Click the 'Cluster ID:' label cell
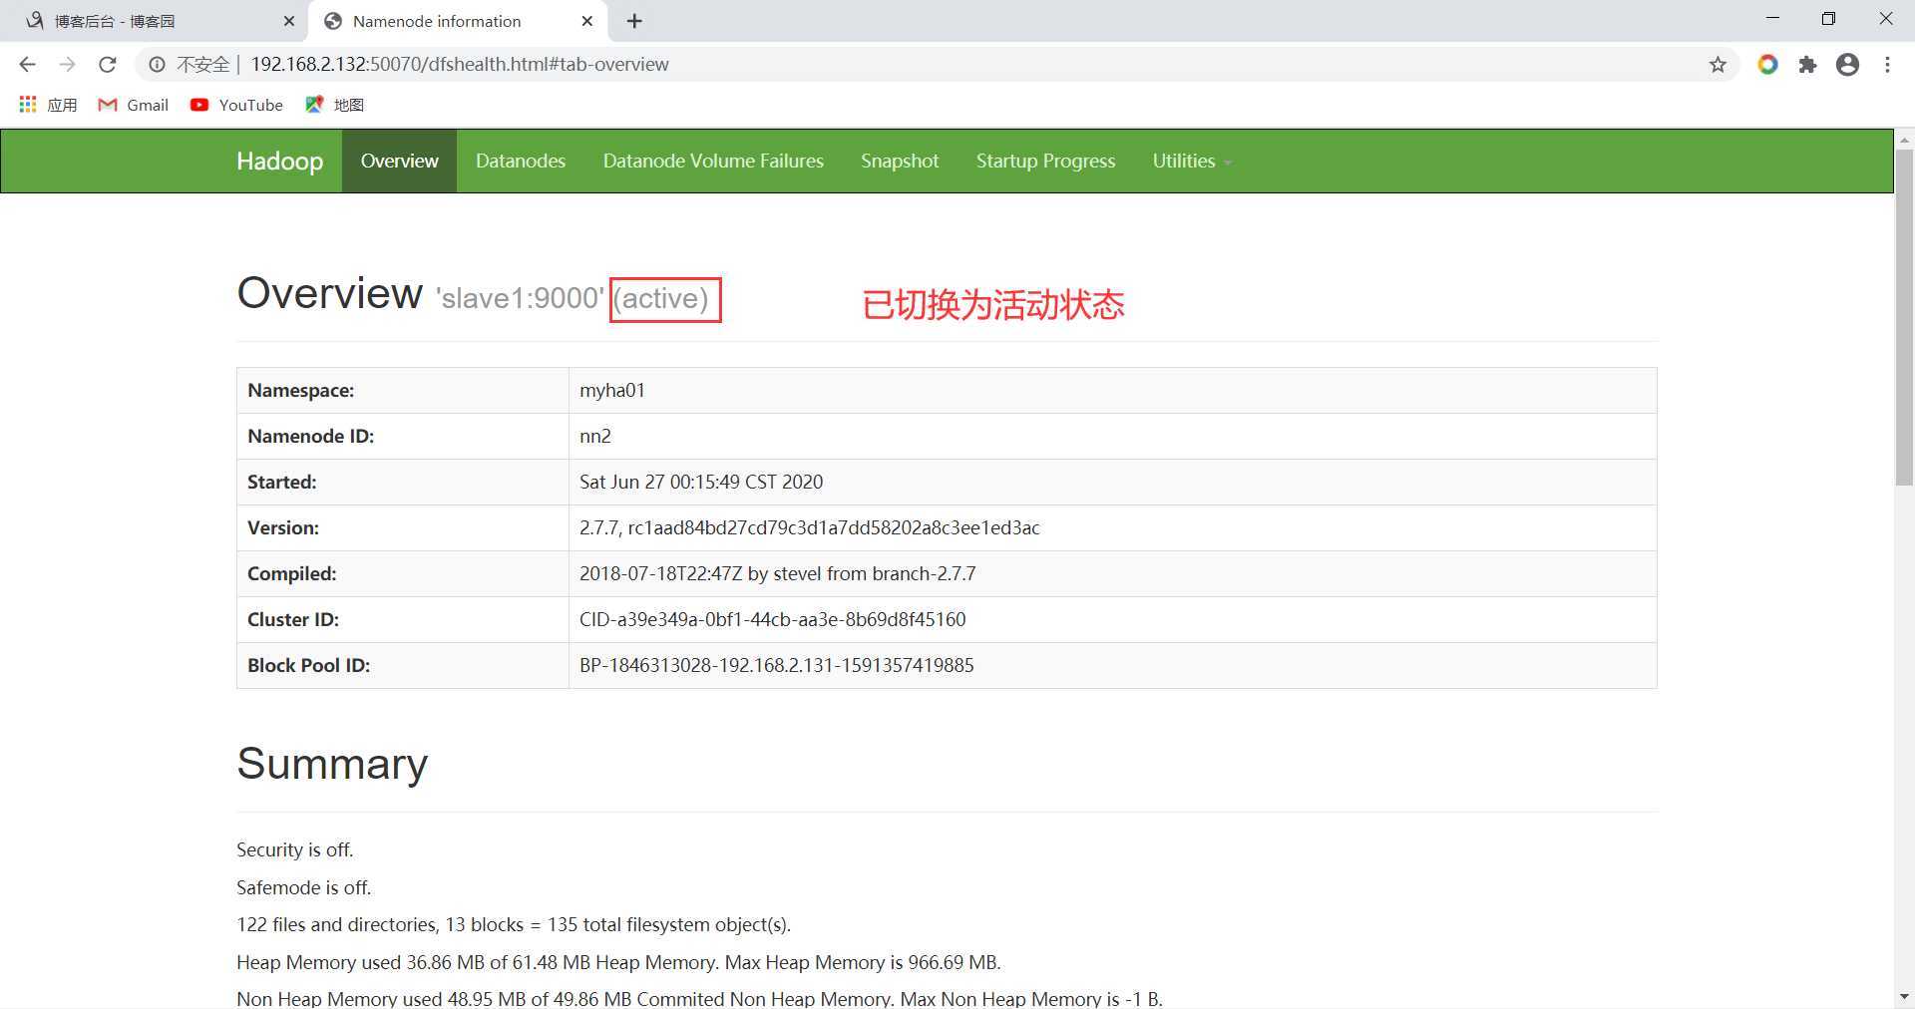 pos(402,619)
